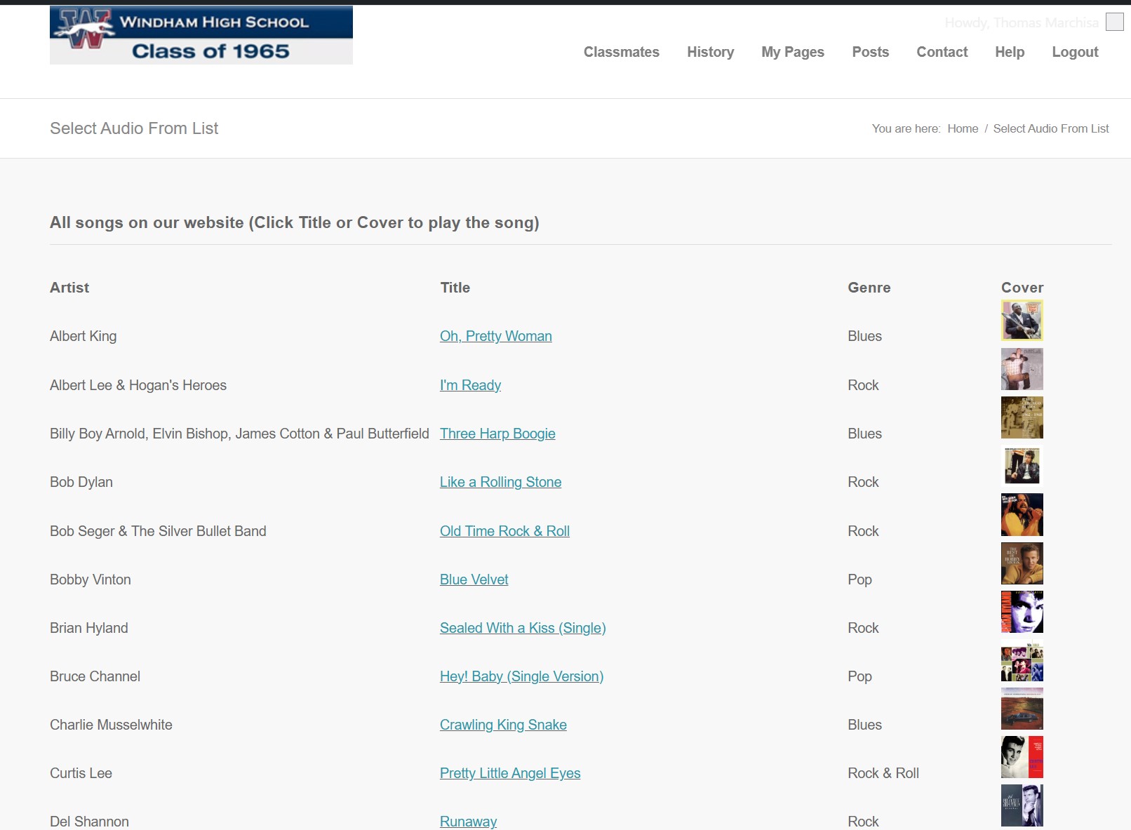This screenshot has width=1131, height=830.
Task: Click the Blue Velvet song link
Action: pyautogui.click(x=474, y=580)
